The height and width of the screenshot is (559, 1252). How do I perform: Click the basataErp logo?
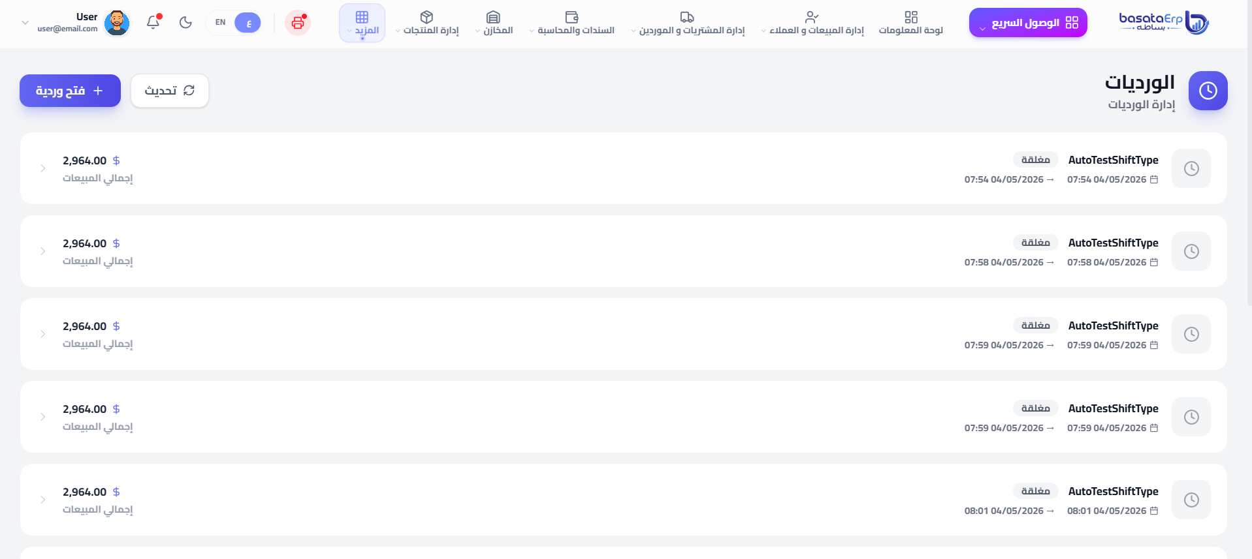1164,23
